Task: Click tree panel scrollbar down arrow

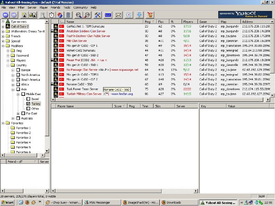Action: tap(47, 151)
